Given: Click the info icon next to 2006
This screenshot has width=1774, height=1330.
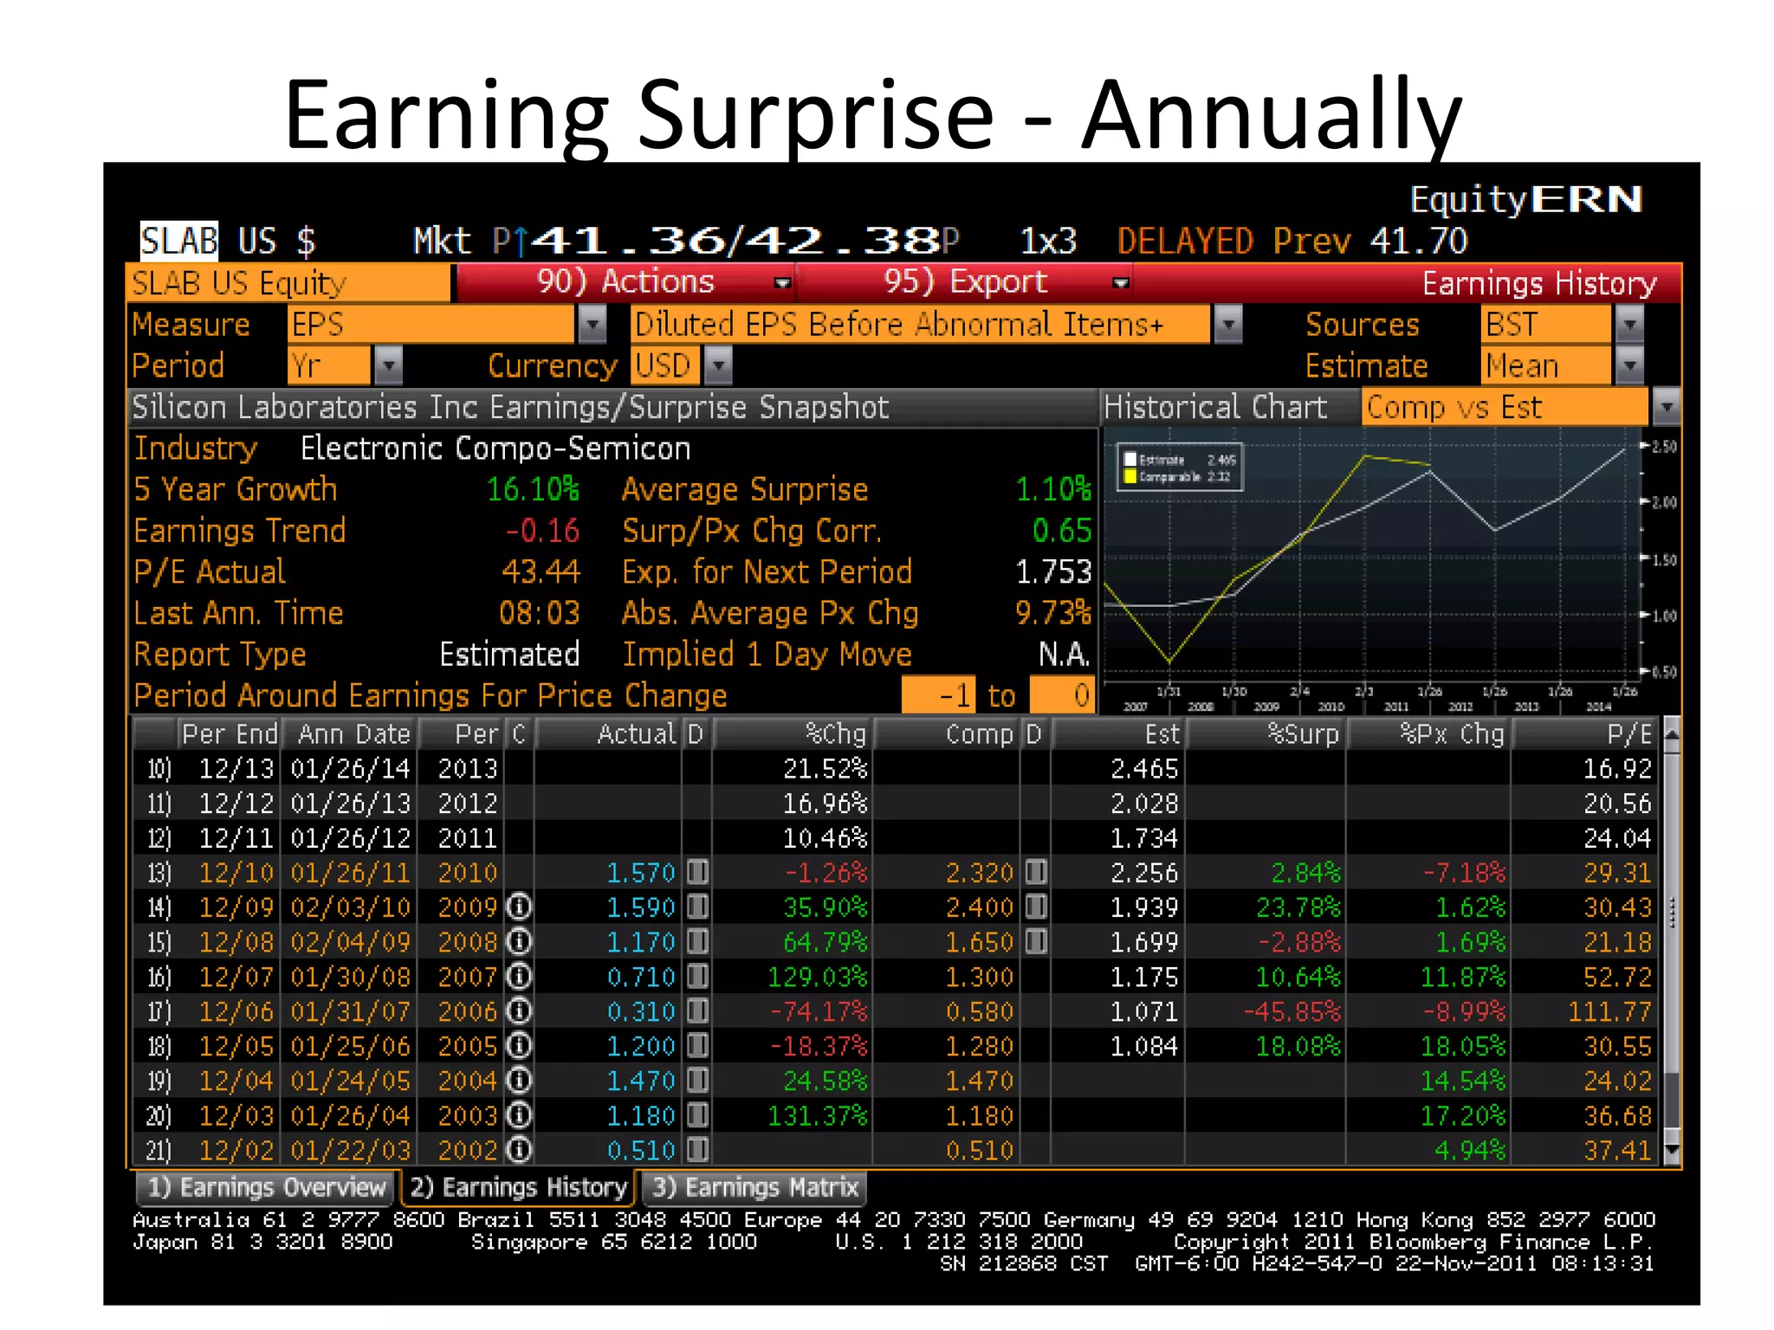Looking at the screenshot, I should pos(519,1010).
